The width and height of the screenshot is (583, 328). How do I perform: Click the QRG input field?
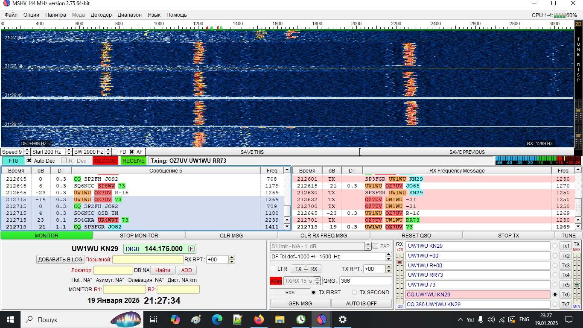[x=366, y=281]
